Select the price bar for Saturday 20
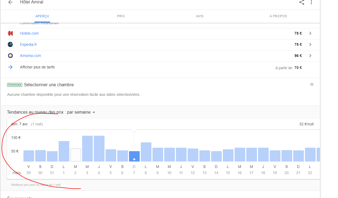This screenshot has height=198, width=338. coord(287,156)
